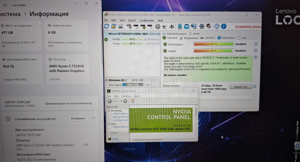Screen dimensions: 300x162
Task: Open the View menu in Hard Disk Sentinel
Action: click(x=122, y=20)
